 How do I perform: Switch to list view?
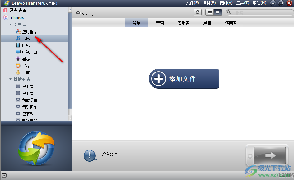pyautogui.click(x=209, y=12)
